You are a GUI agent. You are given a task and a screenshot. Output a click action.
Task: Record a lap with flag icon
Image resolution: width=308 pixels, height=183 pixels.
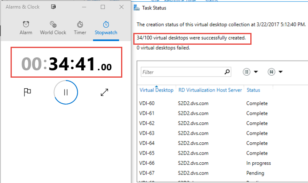point(27,92)
